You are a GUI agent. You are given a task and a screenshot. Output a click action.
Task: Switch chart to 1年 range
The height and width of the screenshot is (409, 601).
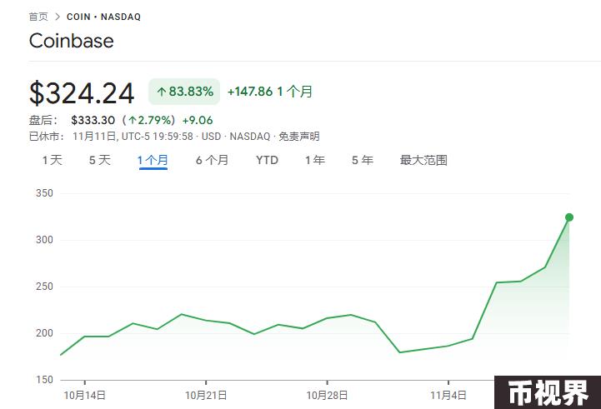(x=315, y=160)
